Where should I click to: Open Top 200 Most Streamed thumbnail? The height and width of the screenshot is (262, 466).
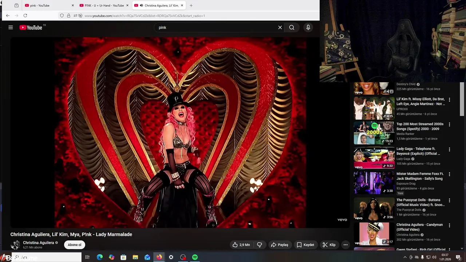point(374,133)
